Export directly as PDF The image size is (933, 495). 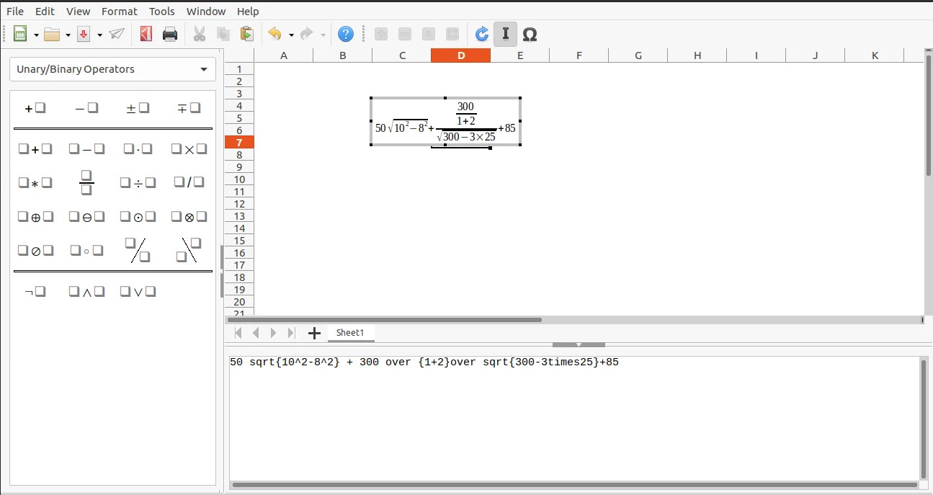(146, 34)
